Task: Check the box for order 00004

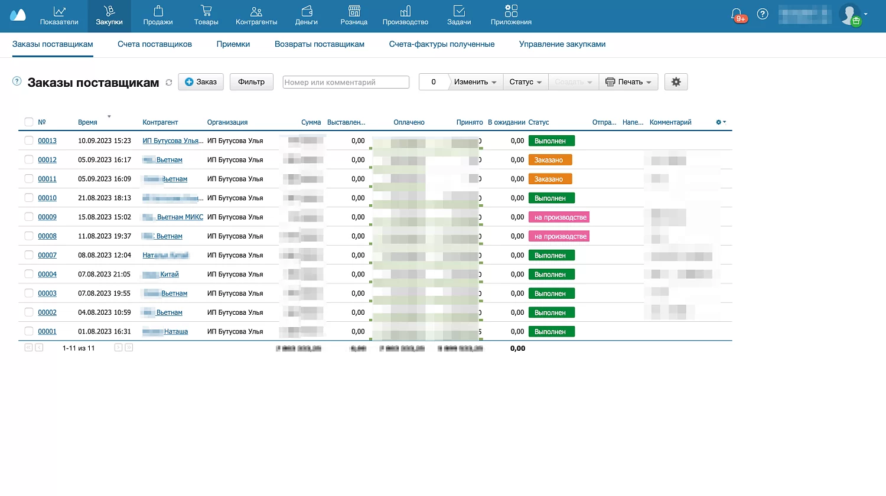Action: tap(28, 274)
